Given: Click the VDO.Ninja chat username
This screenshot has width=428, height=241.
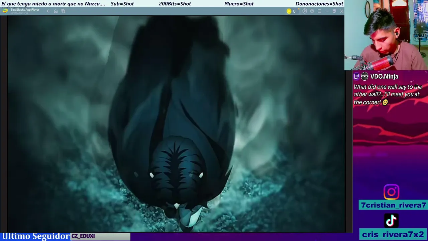Looking at the screenshot, I should [x=384, y=76].
